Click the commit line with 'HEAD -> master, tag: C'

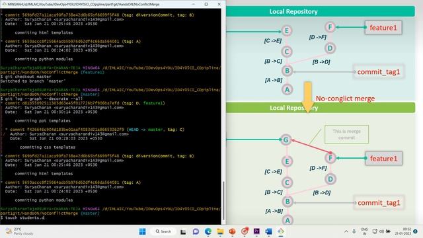pyautogui.click(x=97, y=130)
